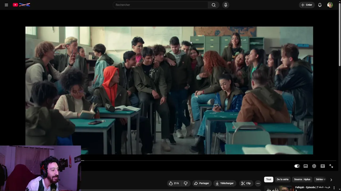The width and height of the screenshot is (341, 191).
Task: Open the account avatar menu
Action: 330,5
